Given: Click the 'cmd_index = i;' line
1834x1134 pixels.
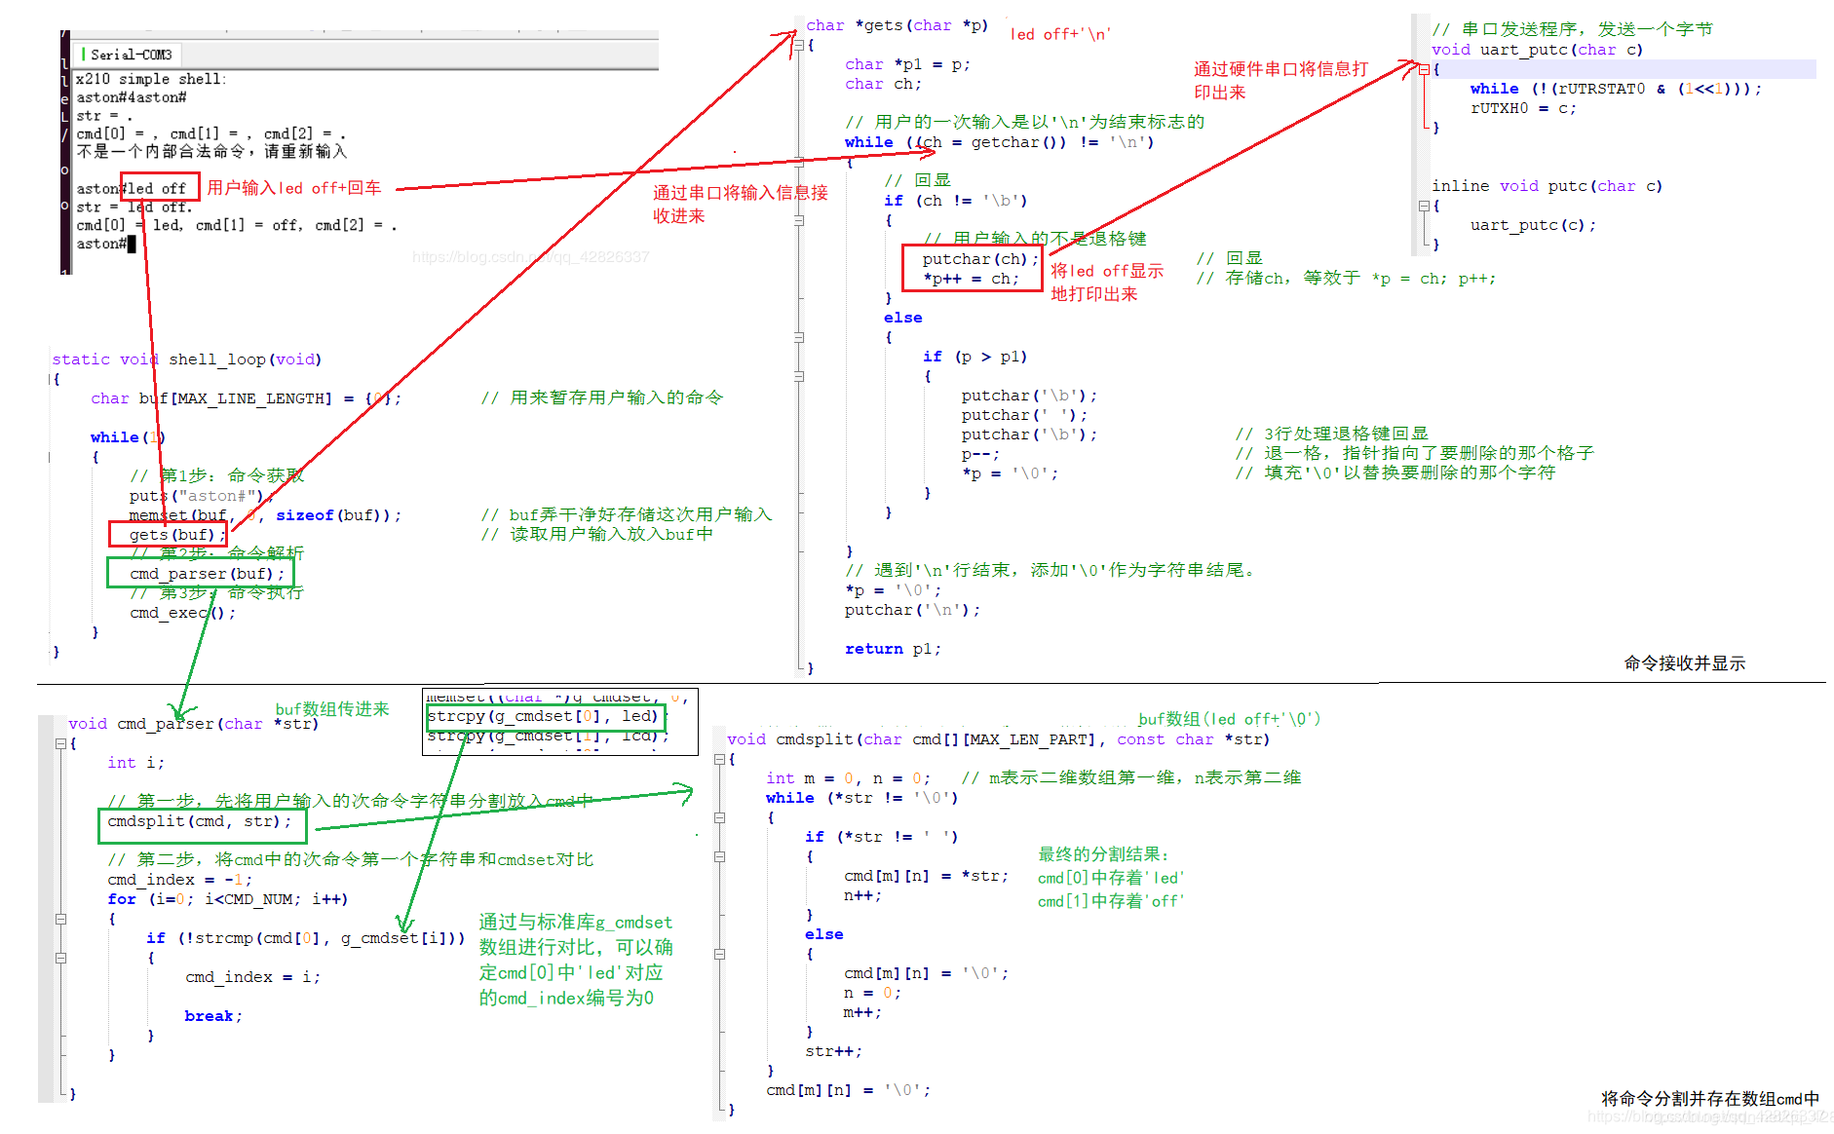Looking at the screenshot, I should 252,977.
